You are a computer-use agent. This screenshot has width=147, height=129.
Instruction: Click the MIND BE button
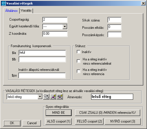[x=59, y=113]
